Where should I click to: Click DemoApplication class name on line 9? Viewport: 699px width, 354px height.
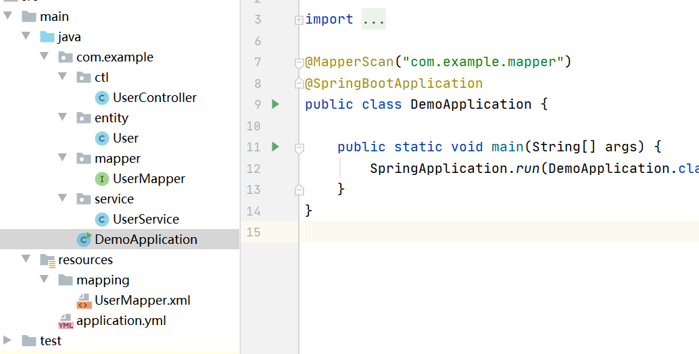pos(471,104)
